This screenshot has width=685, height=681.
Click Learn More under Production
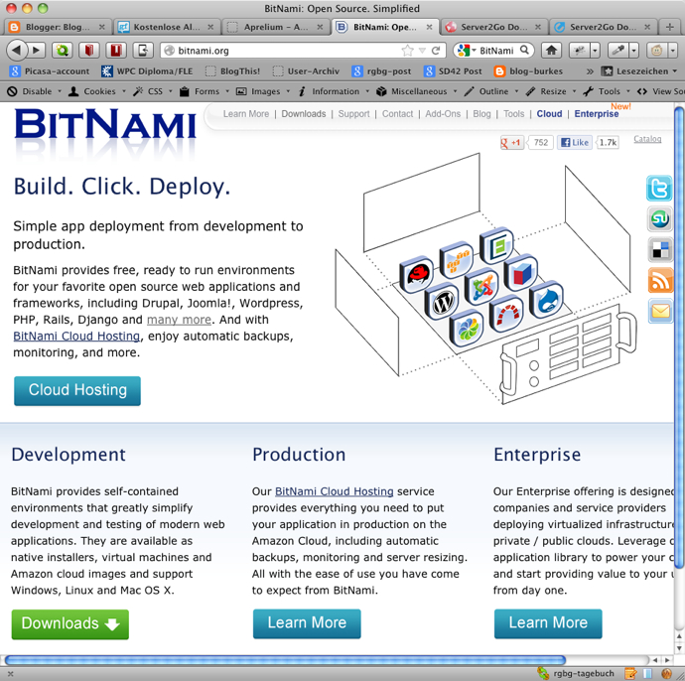point(307,623)
